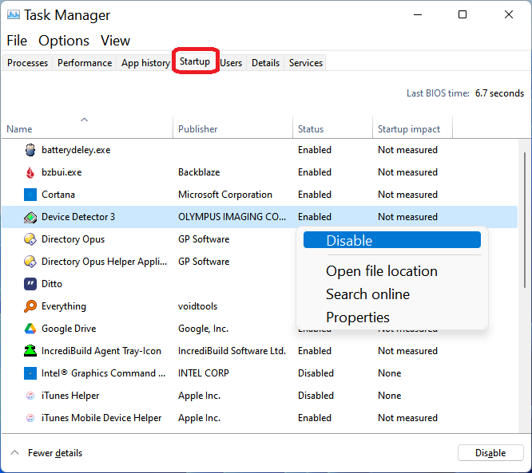532x473 pixels.
Task: Click the vertical scrollbar of the startup list
Action: [x=525, y=220]
